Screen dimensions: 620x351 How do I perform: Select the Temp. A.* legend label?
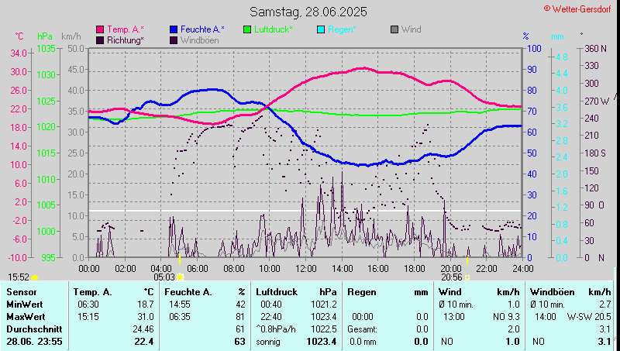(x=126, y=29)
